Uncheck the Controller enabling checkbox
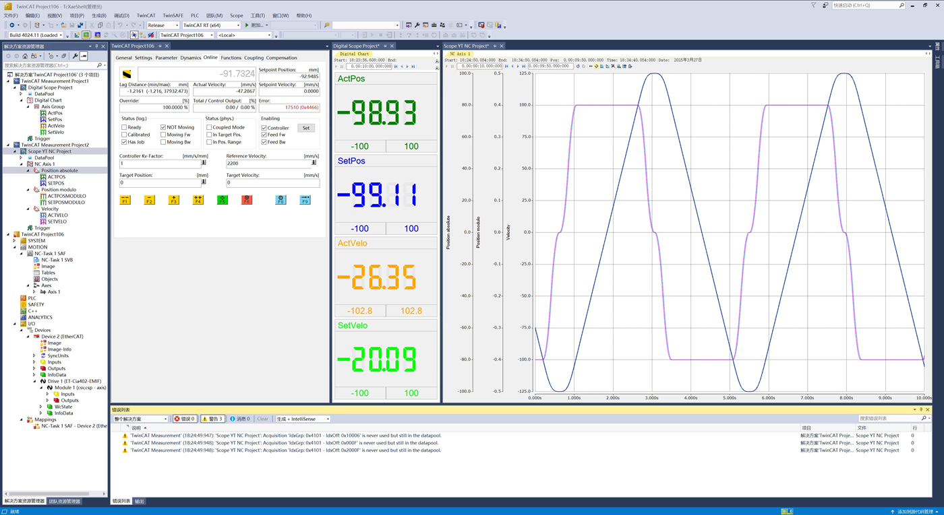The width and height of the screenshot is (944, 515). pos(264,128)
